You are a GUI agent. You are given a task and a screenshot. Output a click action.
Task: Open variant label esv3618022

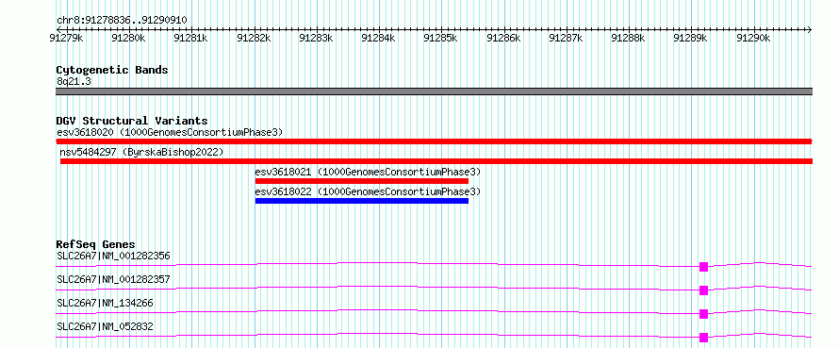point(369,191)
